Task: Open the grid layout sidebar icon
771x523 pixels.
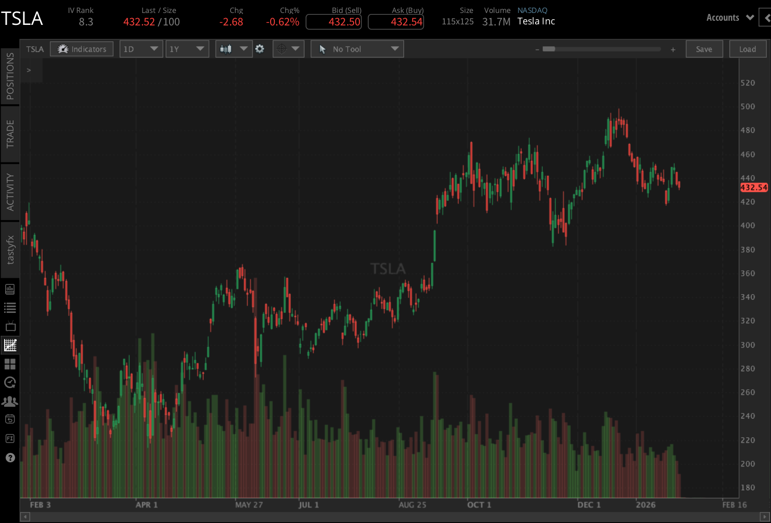Action: (x=10, y=364)
